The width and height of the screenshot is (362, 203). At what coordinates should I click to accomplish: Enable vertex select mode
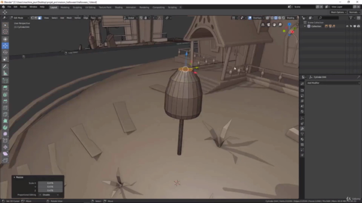(x=32, y=17)
